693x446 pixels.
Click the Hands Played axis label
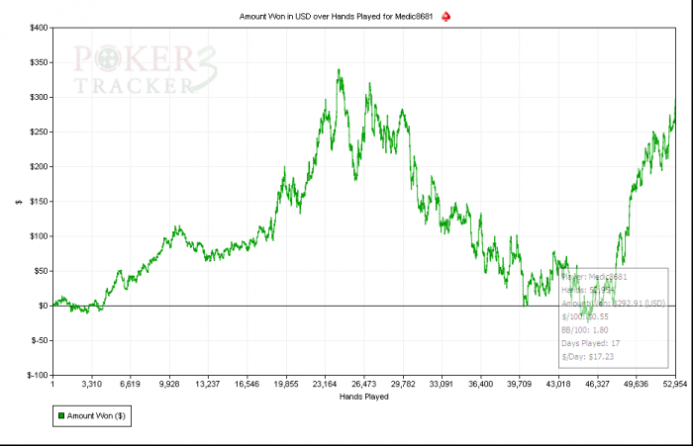click(x=363, y=397)
